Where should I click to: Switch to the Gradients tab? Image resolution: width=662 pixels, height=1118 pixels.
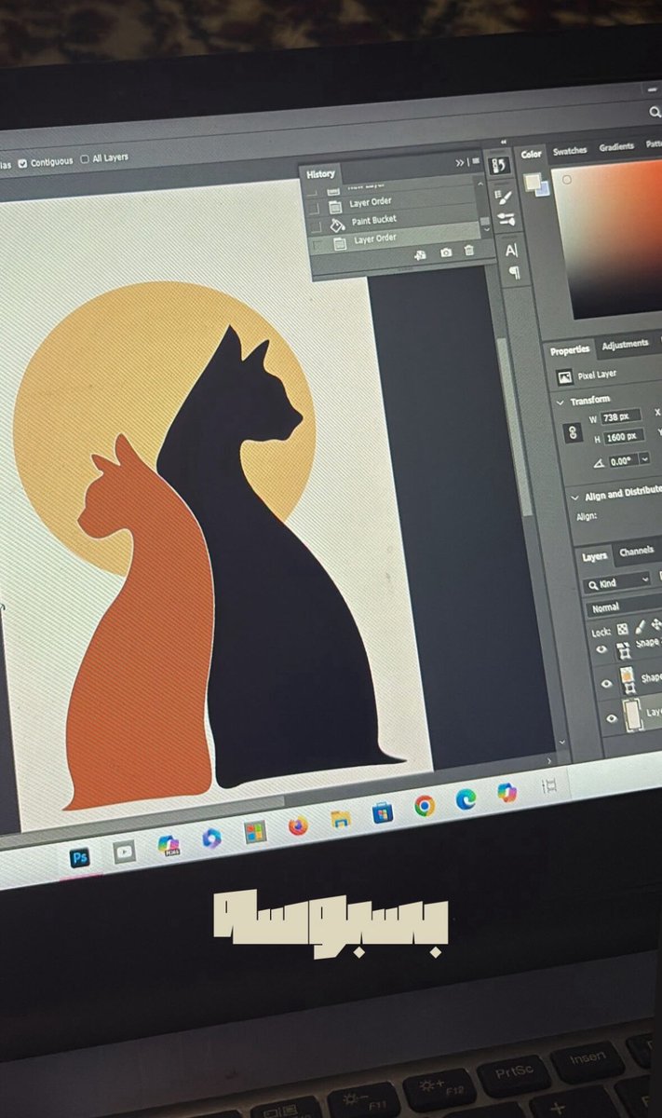point(615,147)
